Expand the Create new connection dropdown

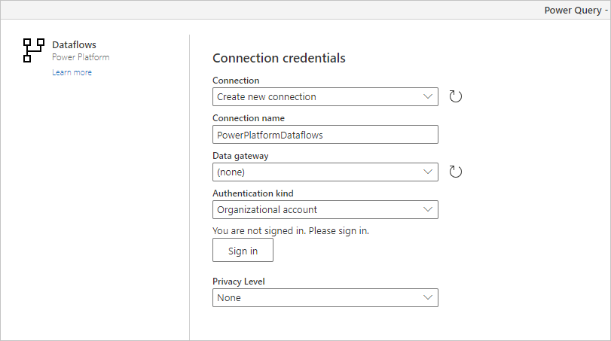click(325, 96)
